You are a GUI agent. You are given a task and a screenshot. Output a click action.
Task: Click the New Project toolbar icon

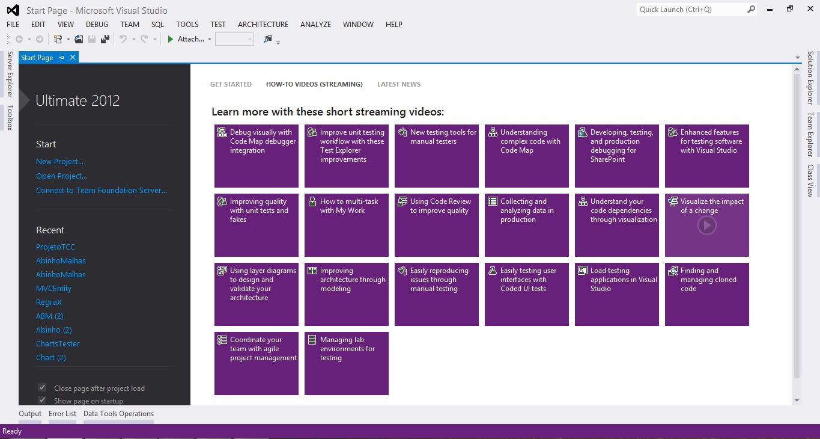point(58,39)
